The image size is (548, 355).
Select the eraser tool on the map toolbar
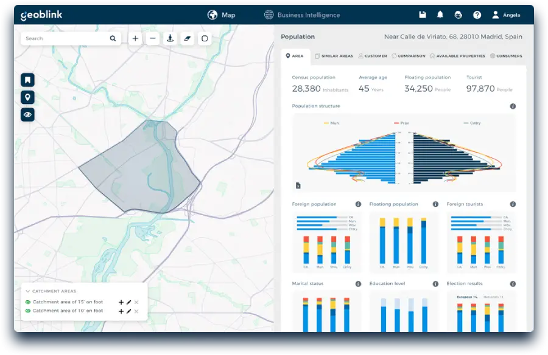point(188,38)
